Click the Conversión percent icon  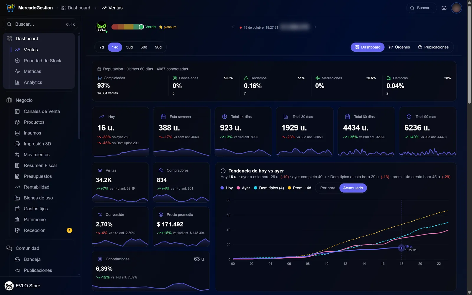[x=100, y=215]
